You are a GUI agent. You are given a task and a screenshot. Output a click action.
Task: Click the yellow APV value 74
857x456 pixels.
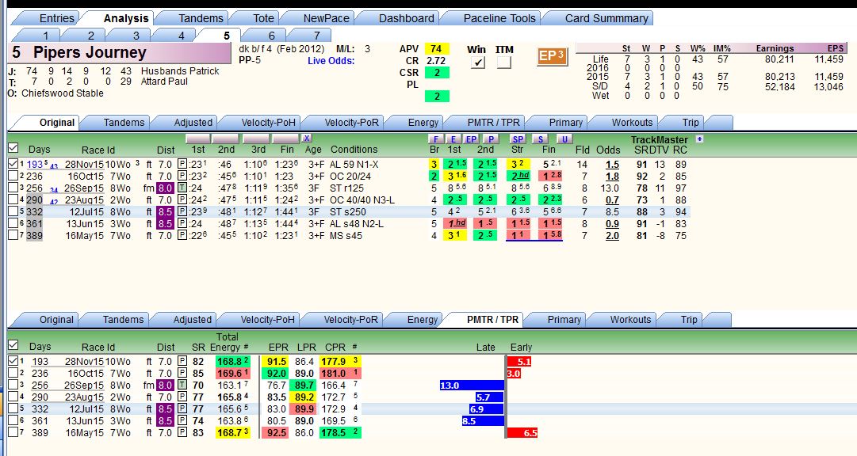coord(437,48)
